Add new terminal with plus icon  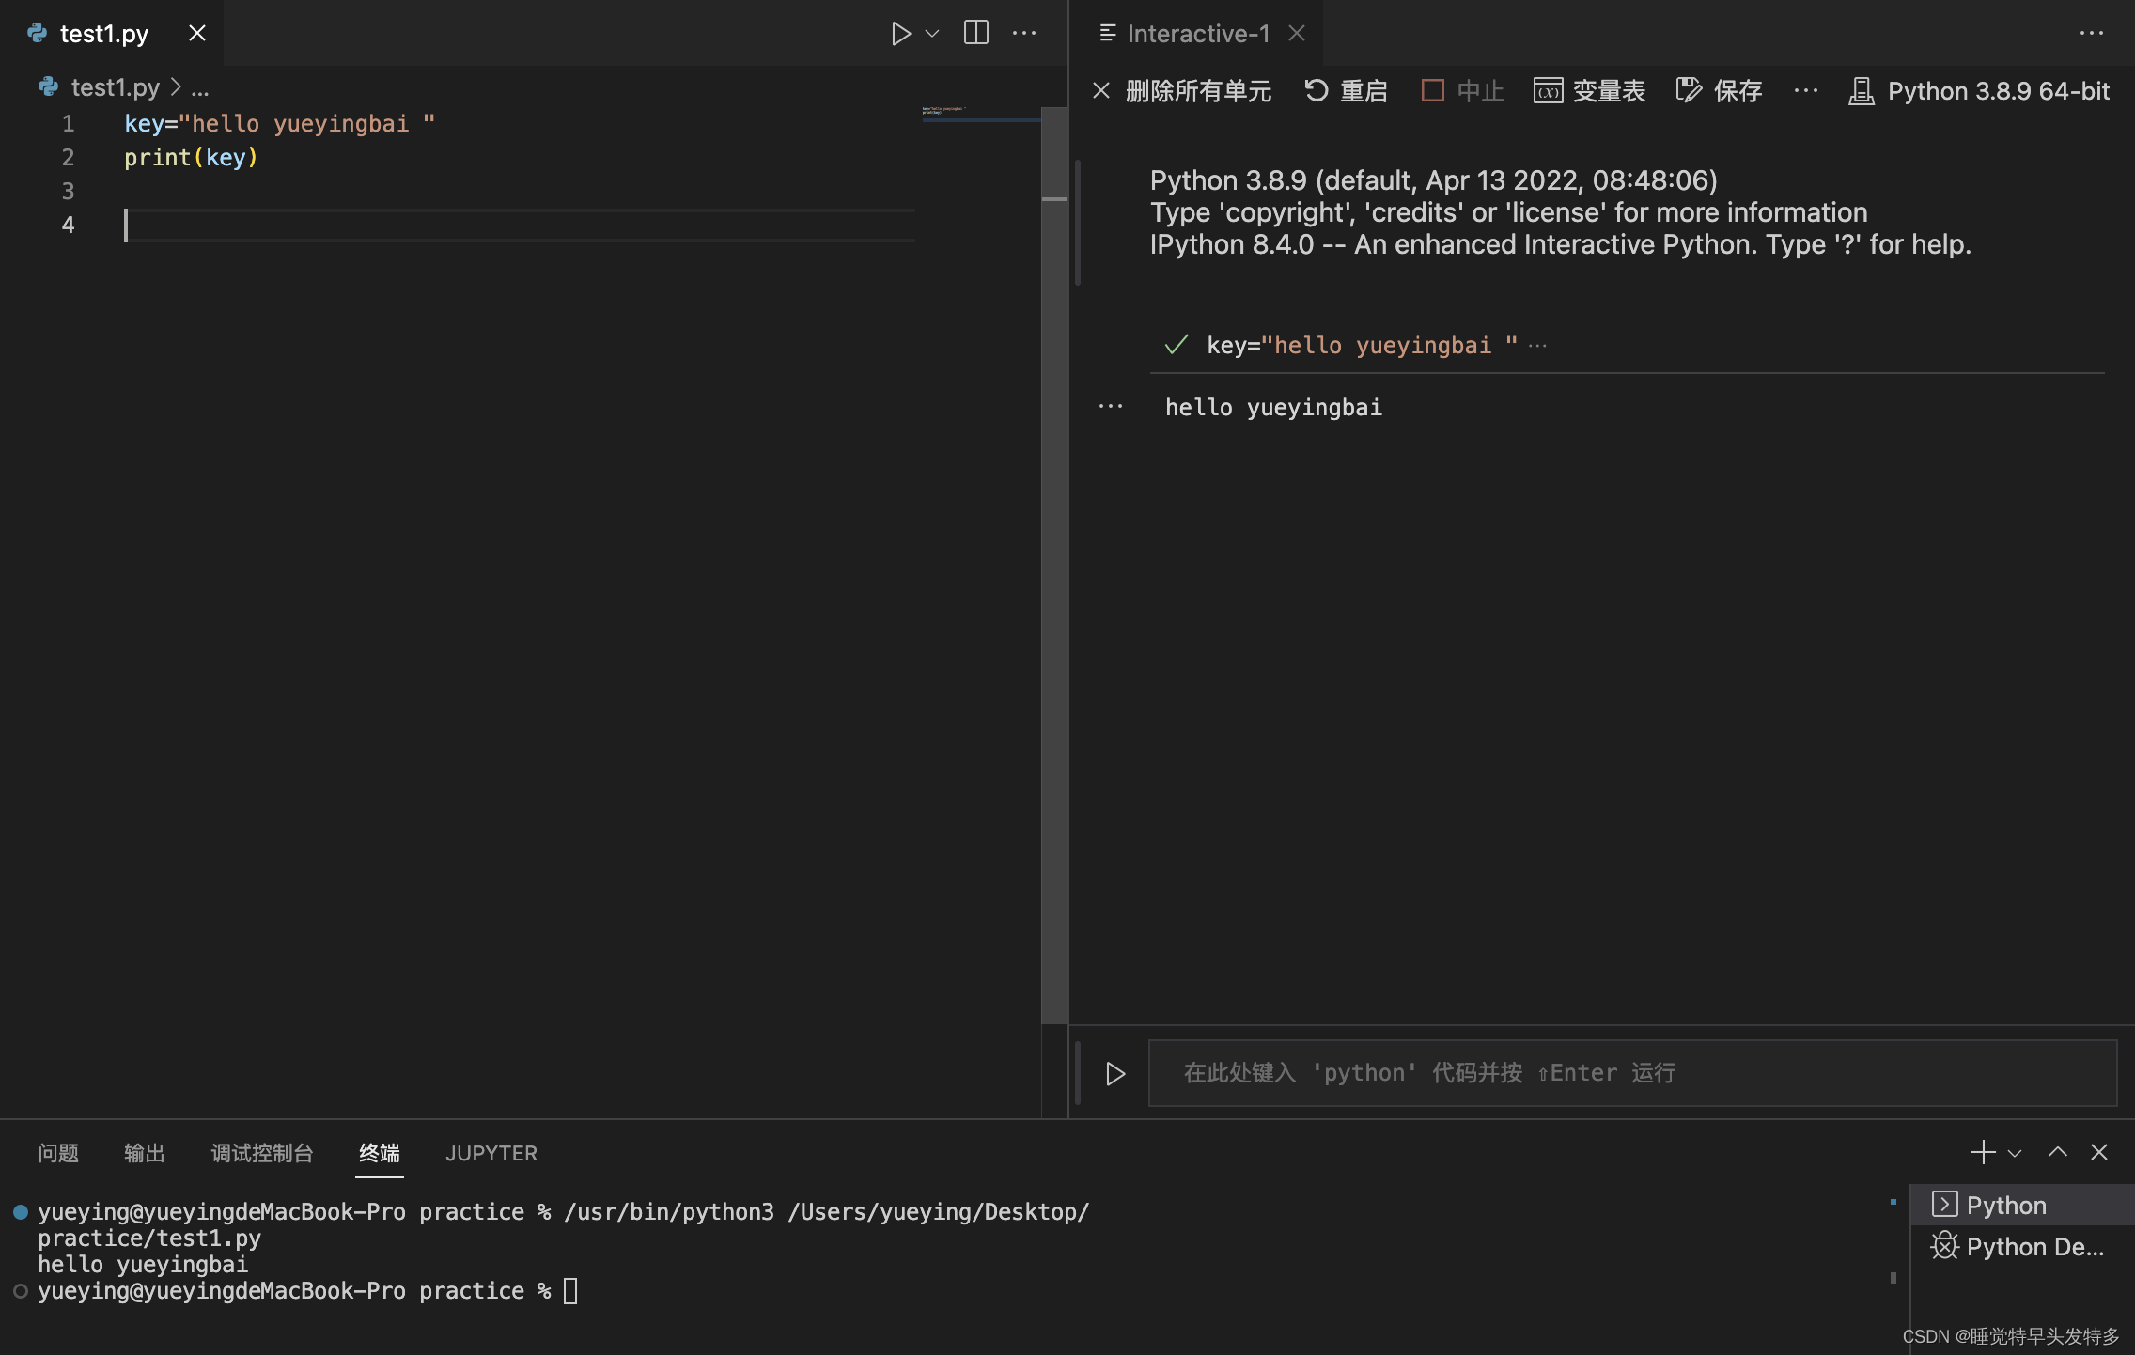[x=1982, y=1152]
